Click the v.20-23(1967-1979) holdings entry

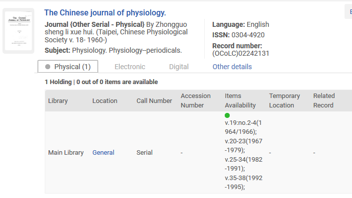point(244,146)
